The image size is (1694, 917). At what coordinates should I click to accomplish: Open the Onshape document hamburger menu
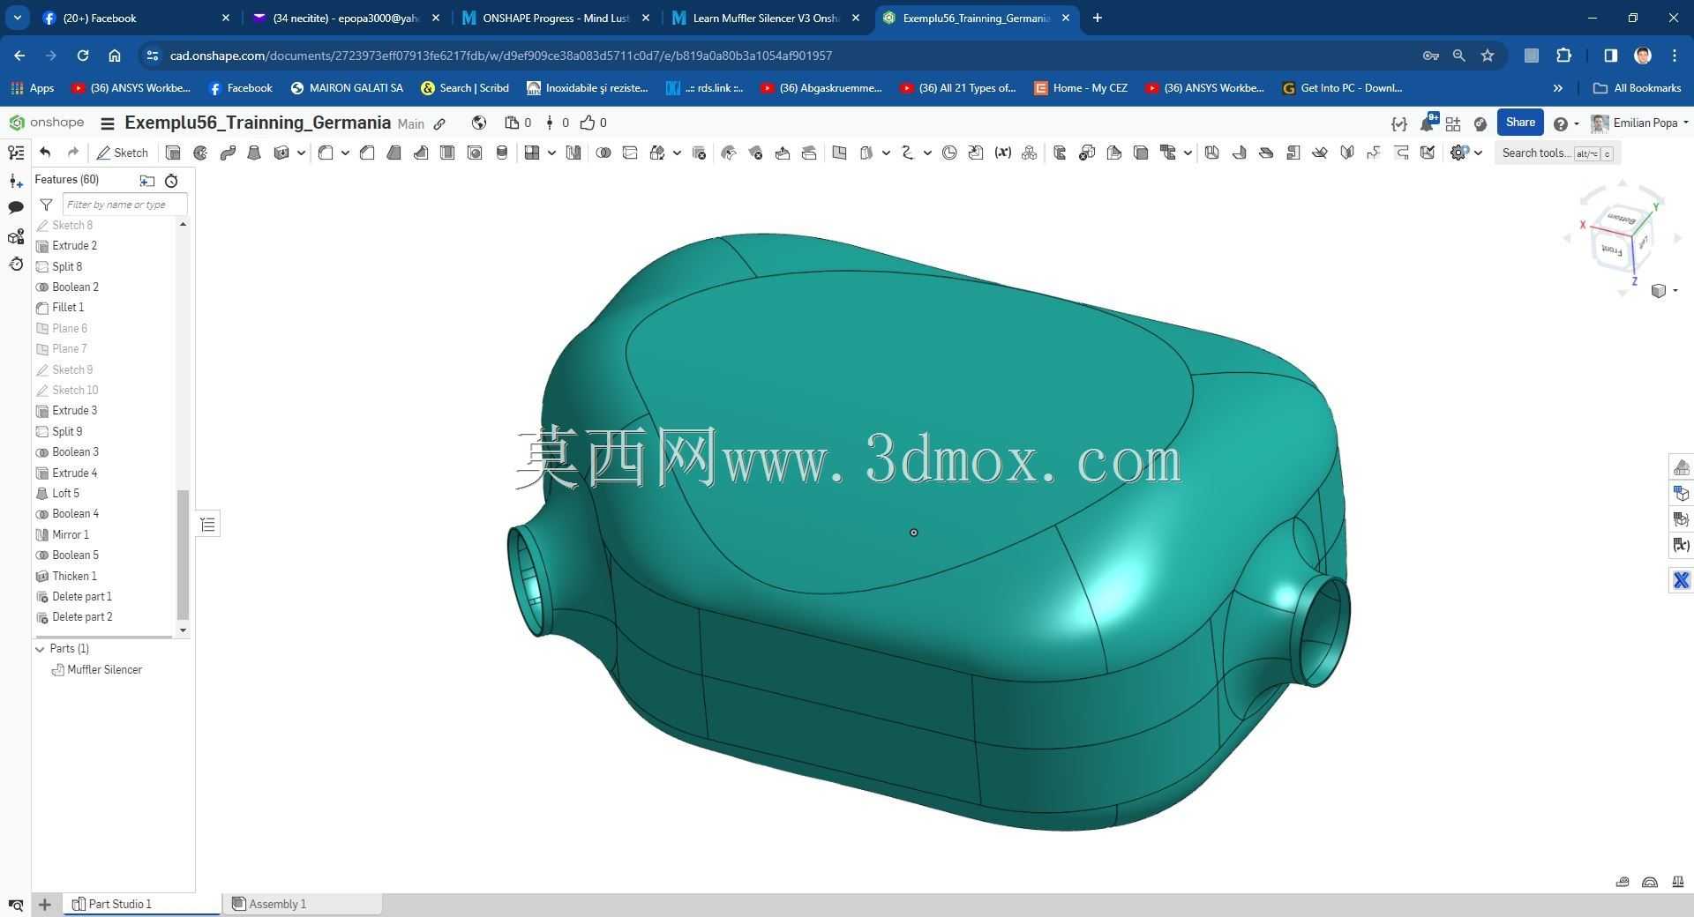108,123
